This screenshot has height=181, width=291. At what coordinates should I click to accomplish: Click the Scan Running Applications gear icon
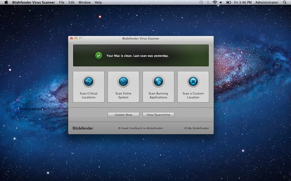(x=158, y=81)
